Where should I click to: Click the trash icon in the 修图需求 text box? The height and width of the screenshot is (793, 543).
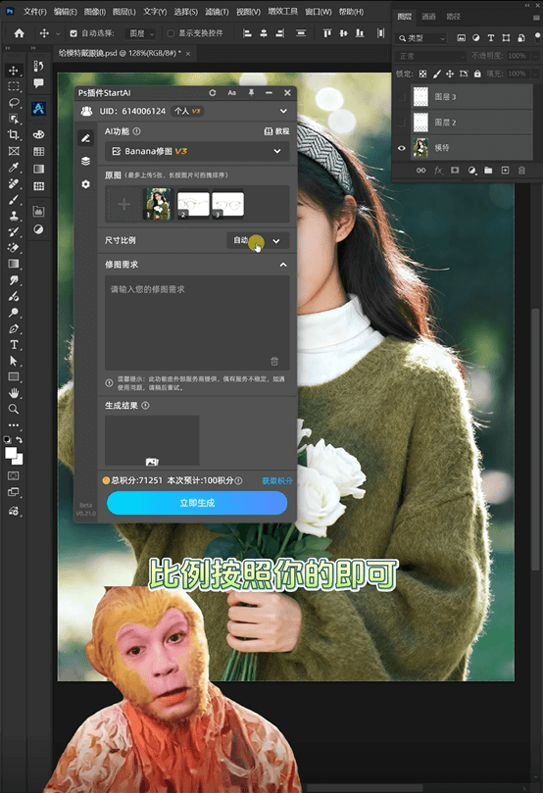click(274, 361)
